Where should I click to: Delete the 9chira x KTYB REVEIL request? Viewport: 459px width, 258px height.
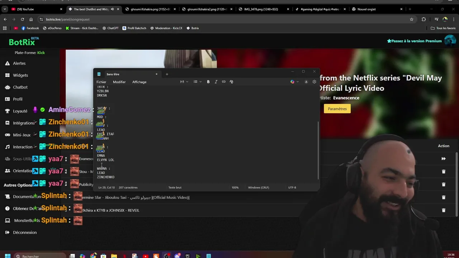(444, 210)
